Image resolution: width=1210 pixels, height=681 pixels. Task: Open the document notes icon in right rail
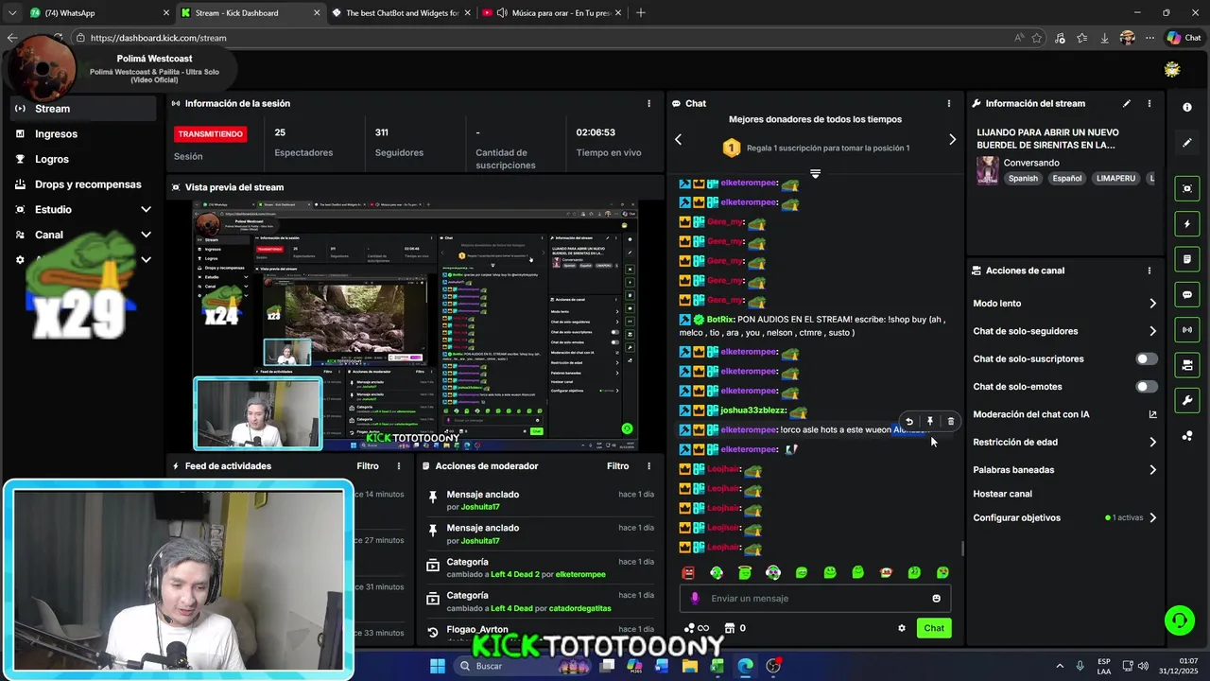tap(1187, 259)
